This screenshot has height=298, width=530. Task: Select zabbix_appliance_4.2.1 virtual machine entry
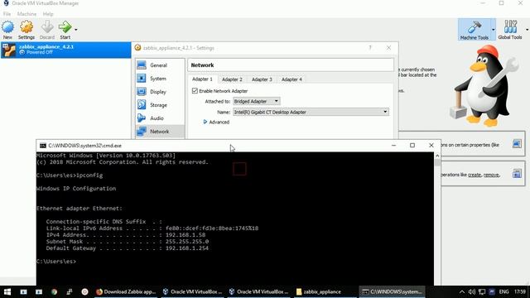pos(66,50)
